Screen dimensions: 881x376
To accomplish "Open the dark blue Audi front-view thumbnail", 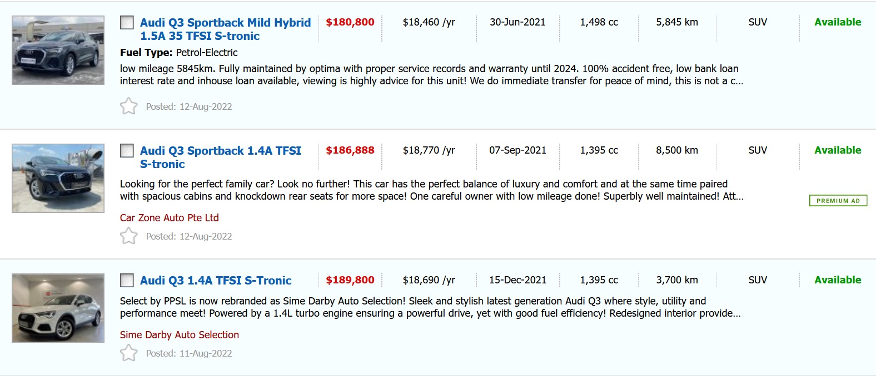I will [58, 179].
